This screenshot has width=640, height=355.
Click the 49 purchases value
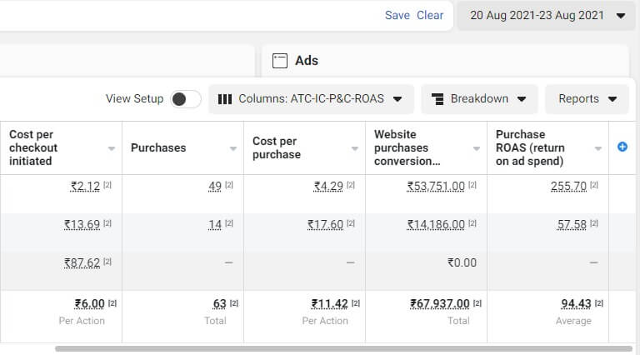(x=215, y=186)
